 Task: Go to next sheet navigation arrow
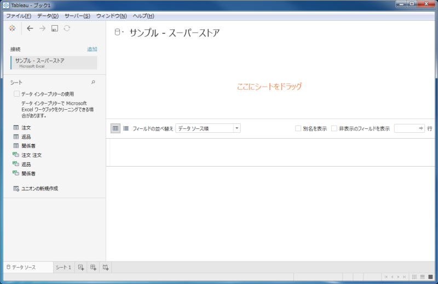[x=399, y=277]
